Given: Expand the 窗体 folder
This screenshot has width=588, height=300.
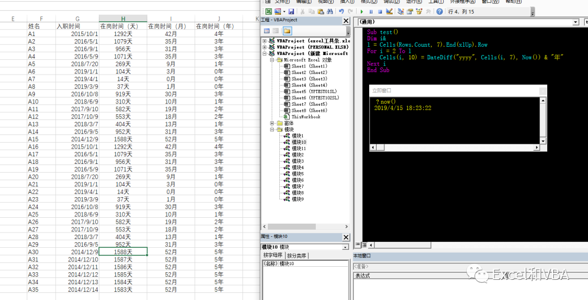Looking at the screenshot, I should tap(272, 123).
